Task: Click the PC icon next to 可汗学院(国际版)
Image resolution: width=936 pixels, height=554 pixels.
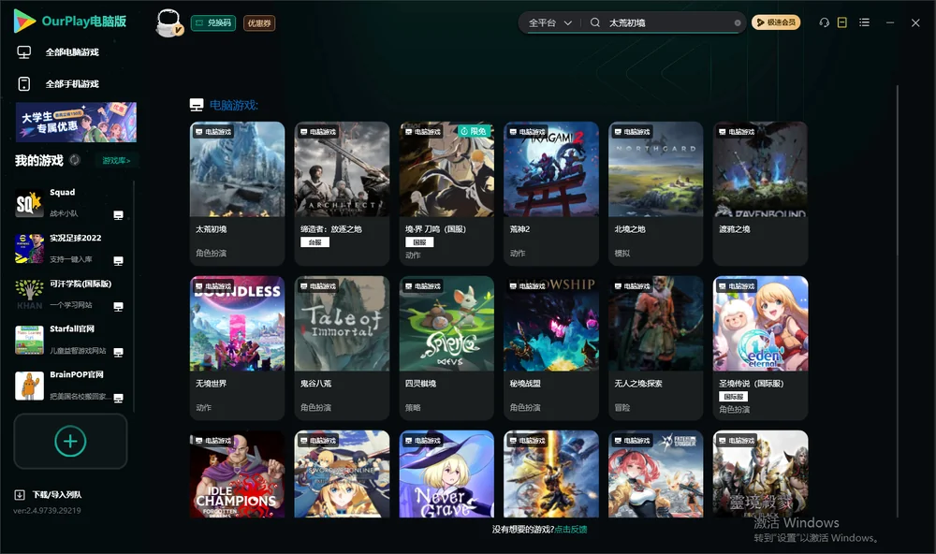Action: pyautogui.click(x=118, y=306)
